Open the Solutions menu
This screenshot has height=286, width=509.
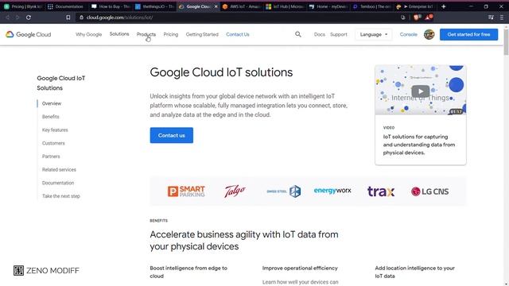119,34
